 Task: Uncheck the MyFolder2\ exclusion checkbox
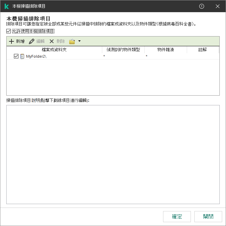[16, 56]
